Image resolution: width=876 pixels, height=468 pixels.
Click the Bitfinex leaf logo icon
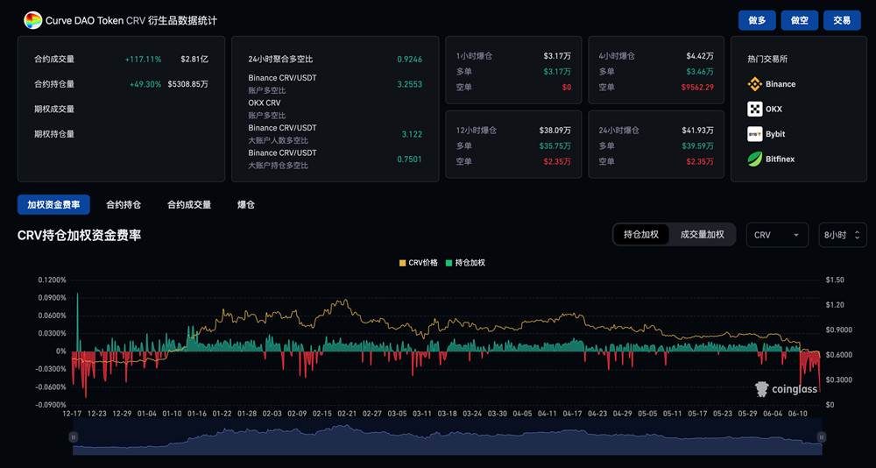click(x=755, y=160)
